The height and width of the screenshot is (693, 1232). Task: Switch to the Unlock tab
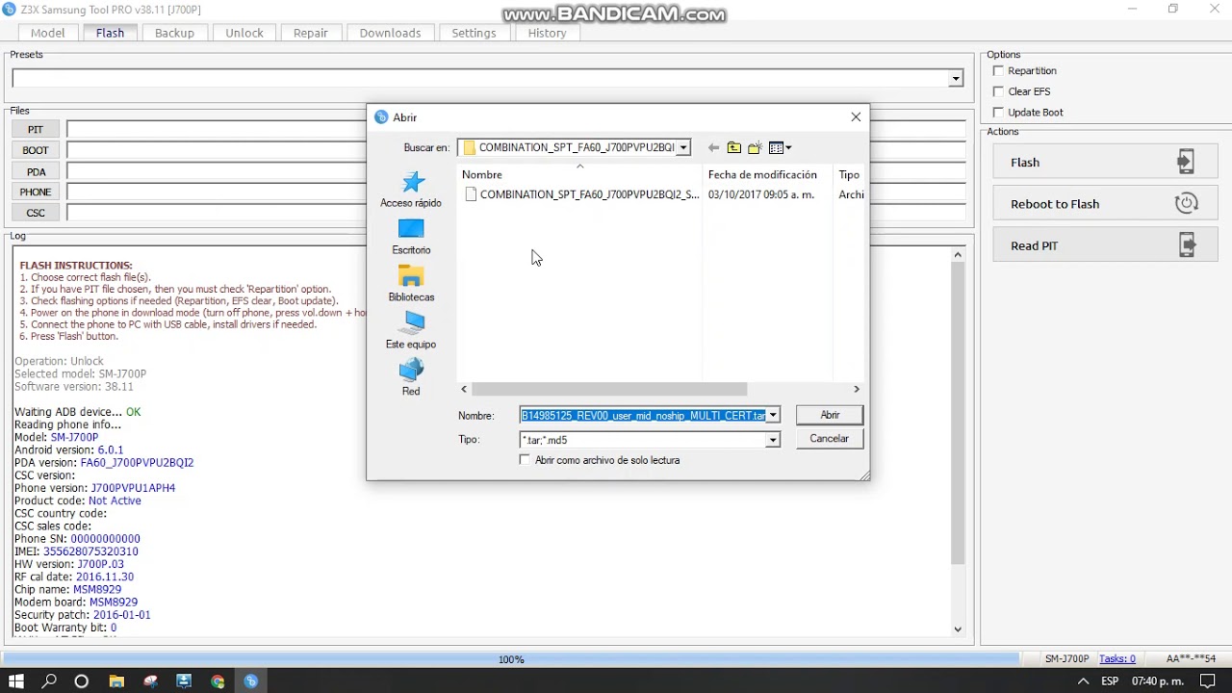(x=244, y=33)
